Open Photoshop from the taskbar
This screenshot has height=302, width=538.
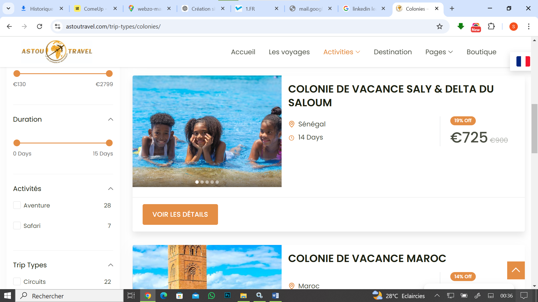[x=228, y=296]
